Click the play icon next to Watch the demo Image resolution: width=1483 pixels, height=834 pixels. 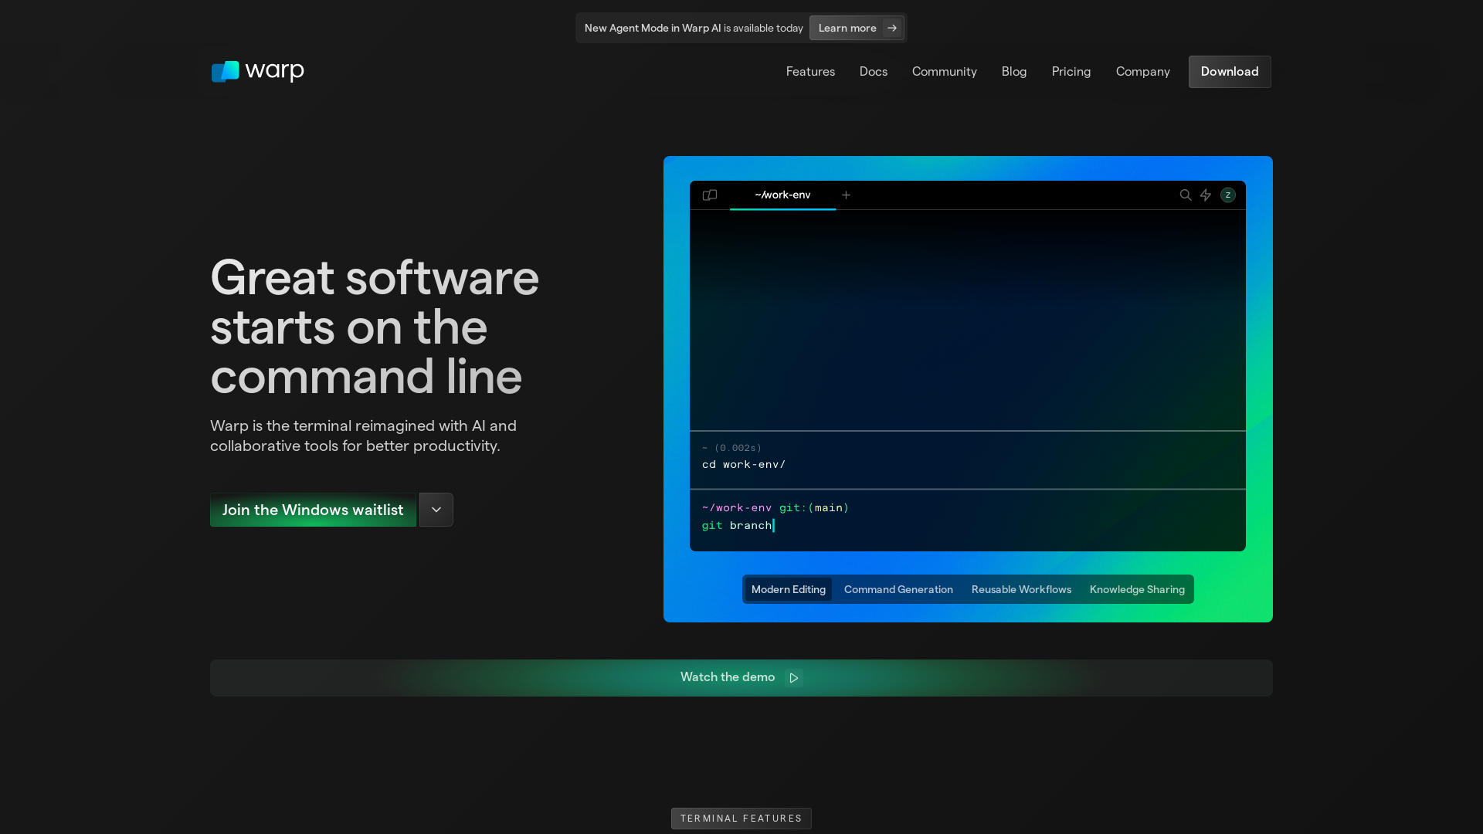click(794, 677)
